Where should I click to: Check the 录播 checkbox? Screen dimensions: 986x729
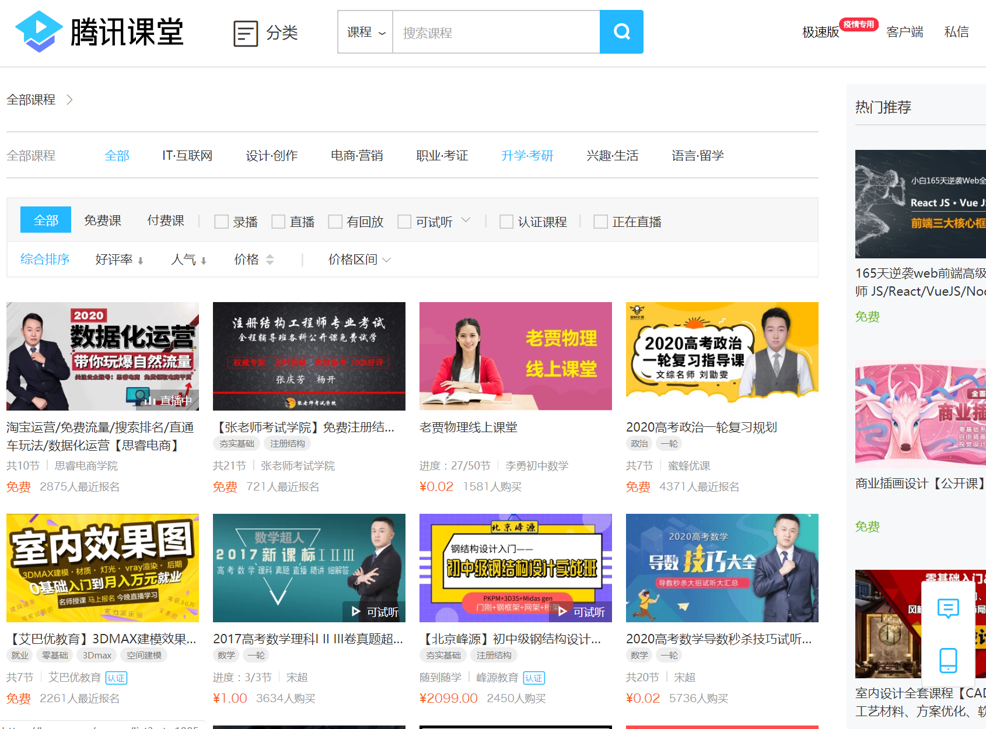click(221, 222)
